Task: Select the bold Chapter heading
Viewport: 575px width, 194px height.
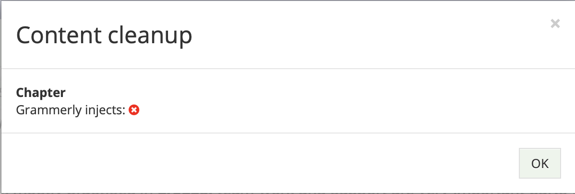Action: [41, 93]
